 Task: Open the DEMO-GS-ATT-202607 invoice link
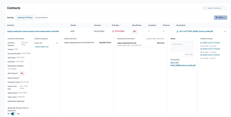[x=211, y=55]
